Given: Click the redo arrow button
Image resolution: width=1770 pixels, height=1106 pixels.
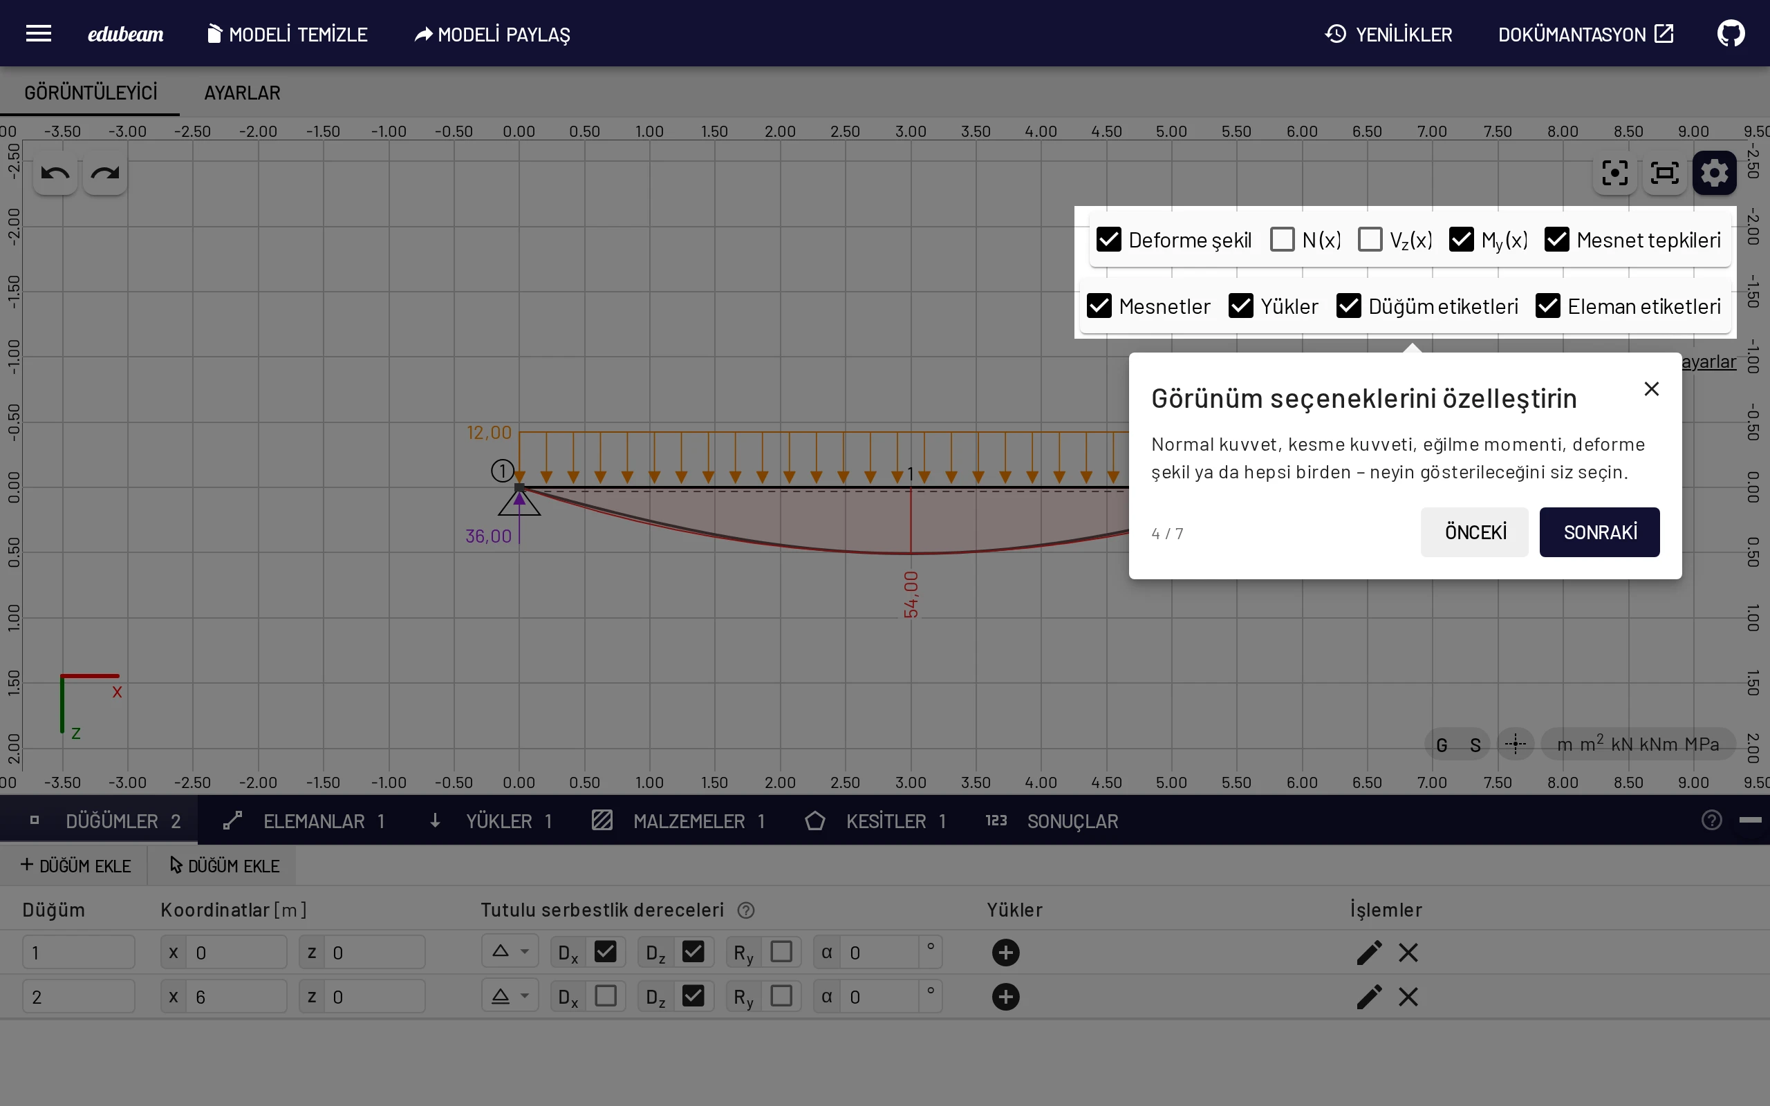Looking at the screenshot, I should coord(104,174).
